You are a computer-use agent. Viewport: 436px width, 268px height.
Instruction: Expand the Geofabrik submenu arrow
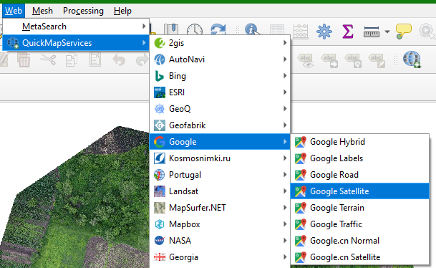coord(285,125)
